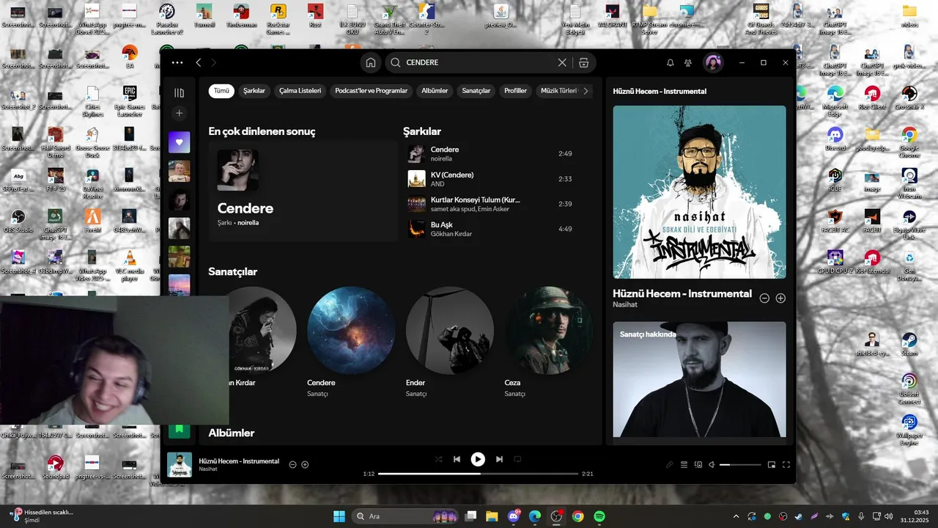Open OBS Studio desktop shortcut
This screenshot has width=938, height=528.
[x=18, y=221]
